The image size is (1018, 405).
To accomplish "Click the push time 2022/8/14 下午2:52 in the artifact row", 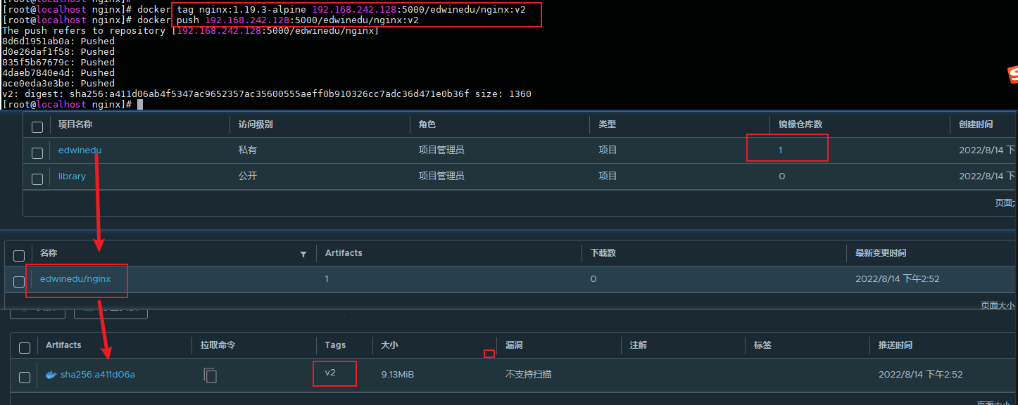I will click(x=920, y=375).
